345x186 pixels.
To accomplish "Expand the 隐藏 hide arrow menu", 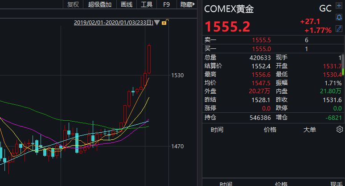I will tap(188, 4).
